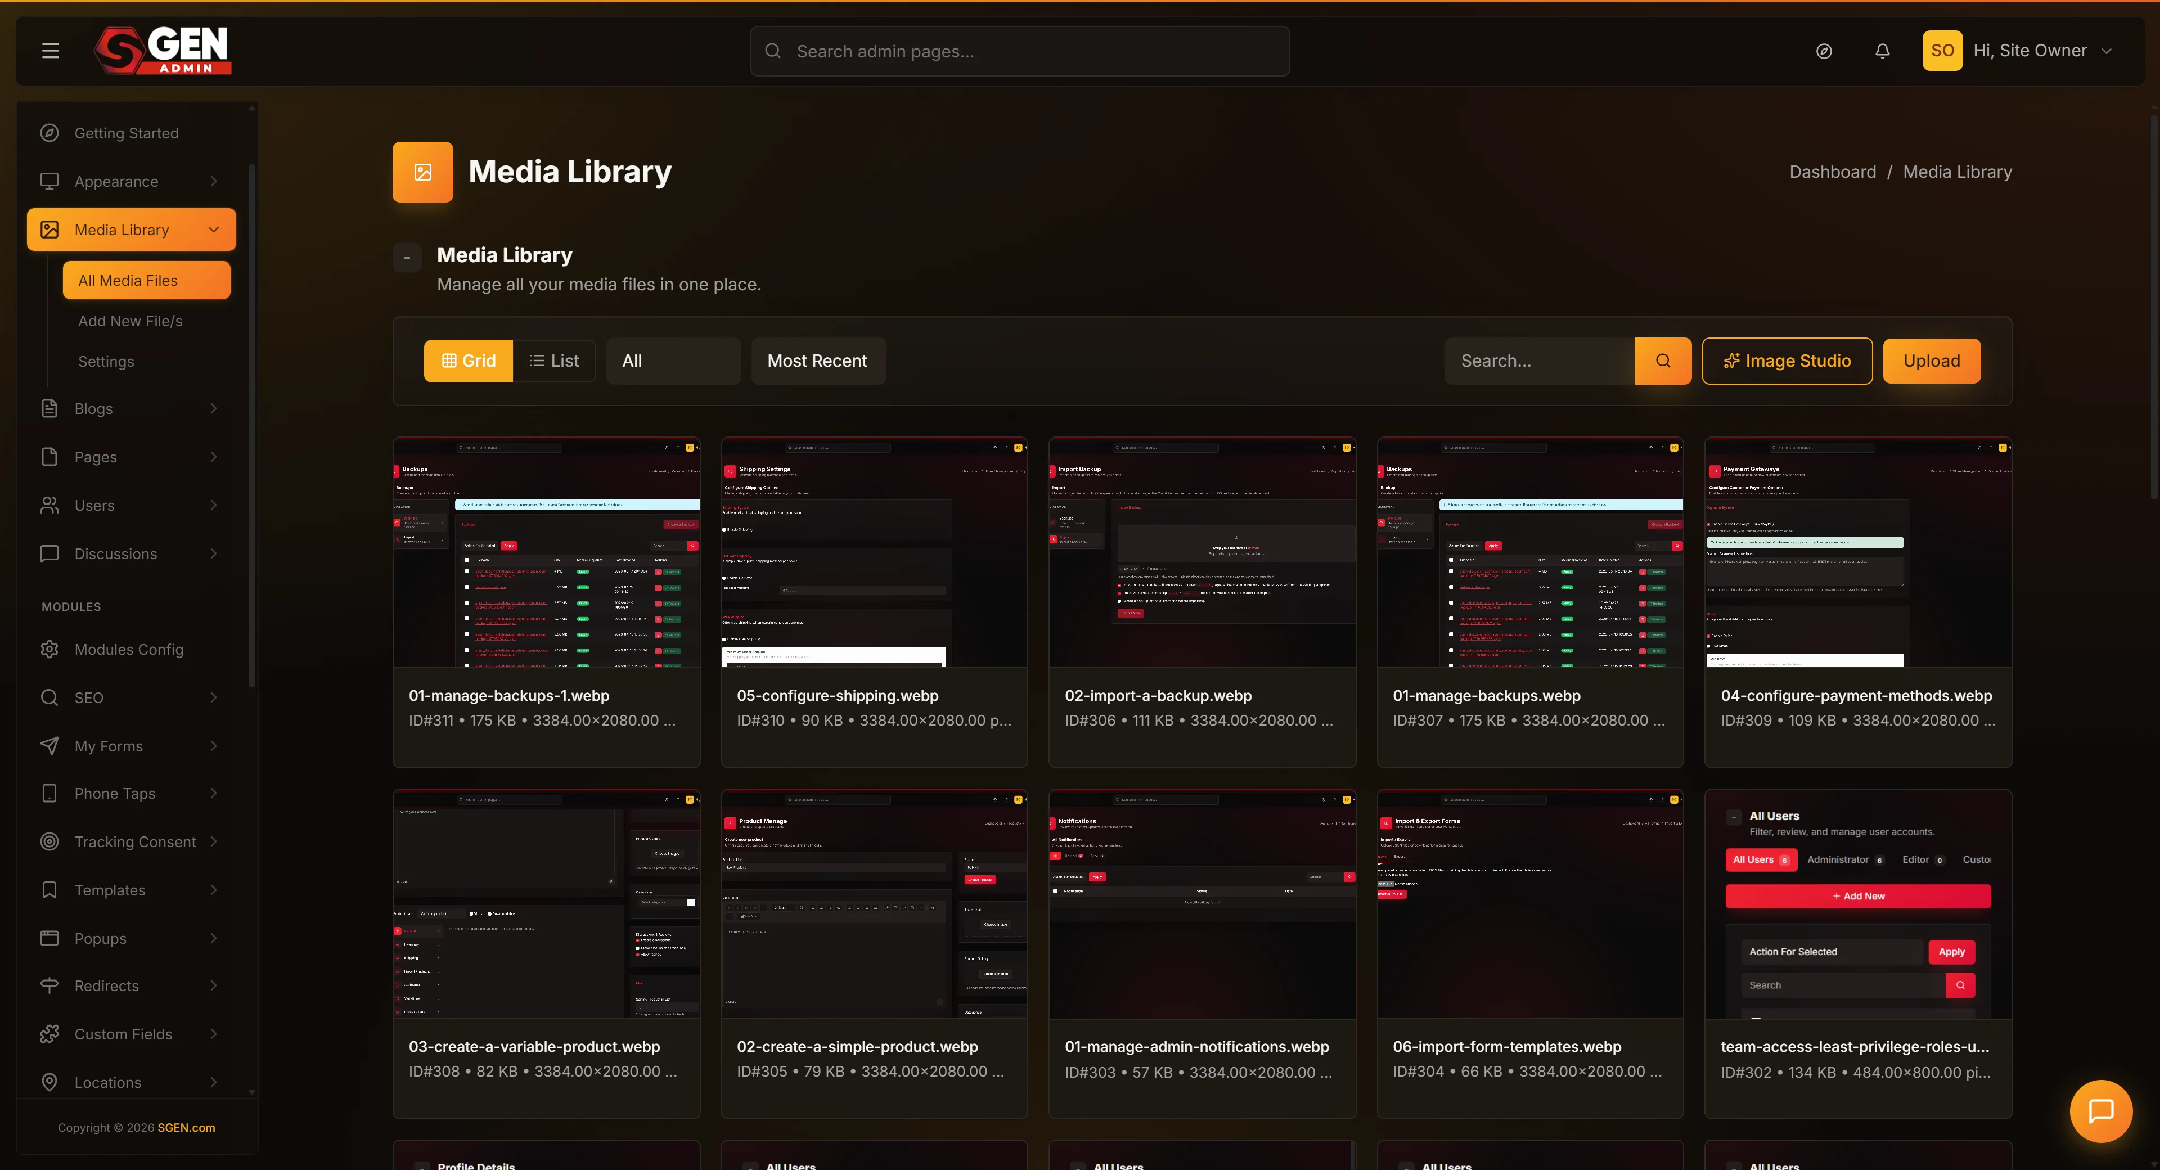Collapse the Media Library section minus toggle
2160x1170 pixels.
(407, 258)
